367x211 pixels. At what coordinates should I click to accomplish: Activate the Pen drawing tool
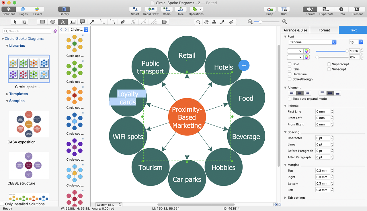(x=123, y=22)
